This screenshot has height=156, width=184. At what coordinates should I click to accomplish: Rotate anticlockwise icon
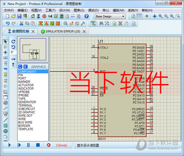click(13, 47)
